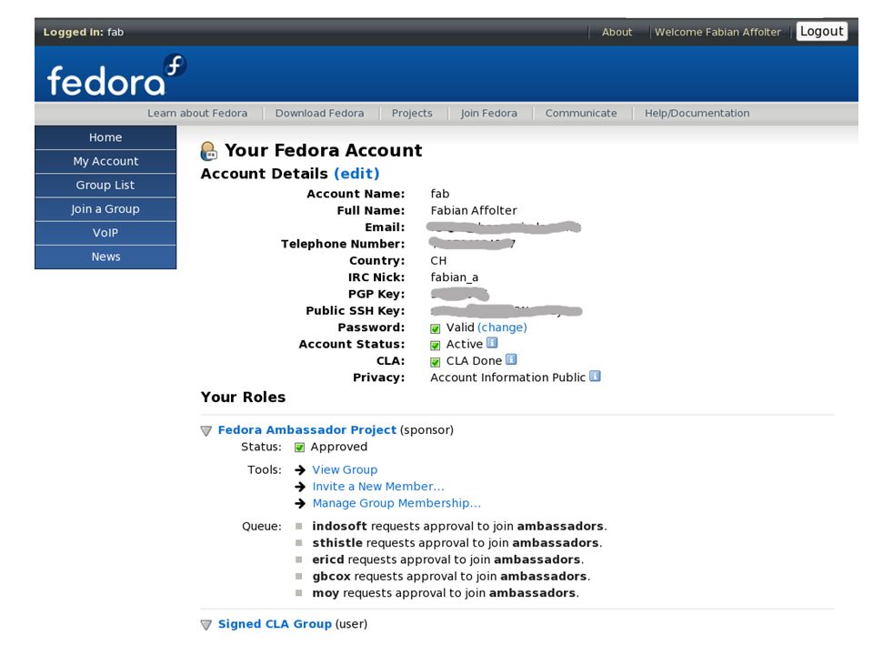Open Join Fedora in the navigation bar

point(489,113)
